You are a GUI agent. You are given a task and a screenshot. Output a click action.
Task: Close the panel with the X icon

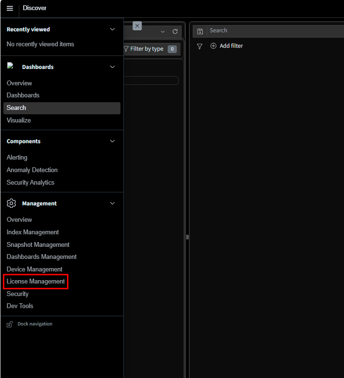(137, 26)
